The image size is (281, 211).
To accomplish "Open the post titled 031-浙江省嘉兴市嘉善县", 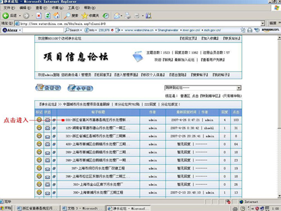I will point(98,120).
